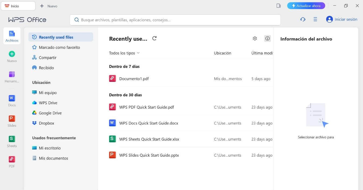Viewport: 363px width, 190px height.
Task: Click the split-view icon in the title bar
Action: 279,5
